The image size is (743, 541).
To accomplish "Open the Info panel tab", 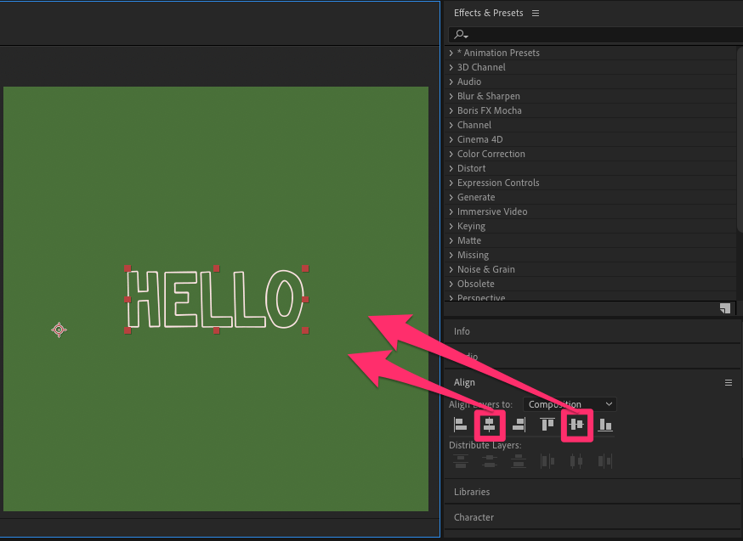I will click(462, 331).
